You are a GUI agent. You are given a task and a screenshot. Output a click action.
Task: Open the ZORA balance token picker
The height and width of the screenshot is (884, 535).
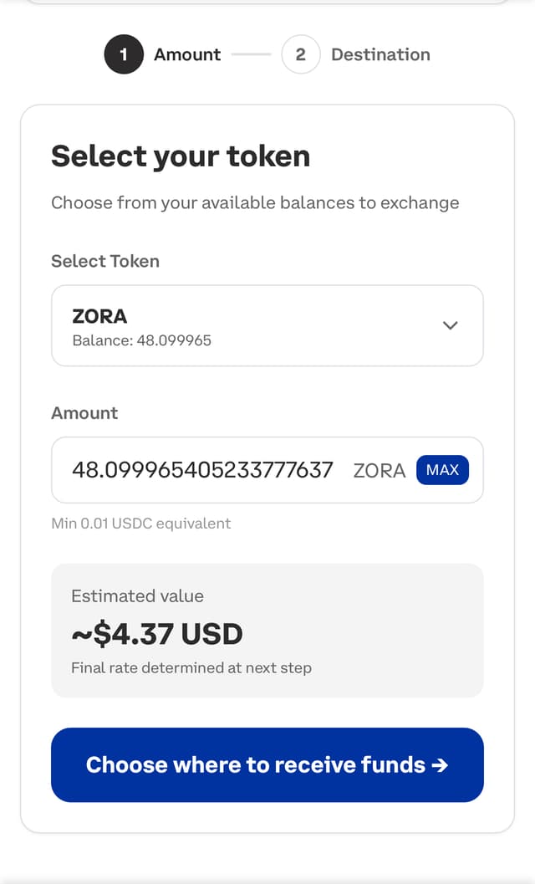click(x=267, y=325)
